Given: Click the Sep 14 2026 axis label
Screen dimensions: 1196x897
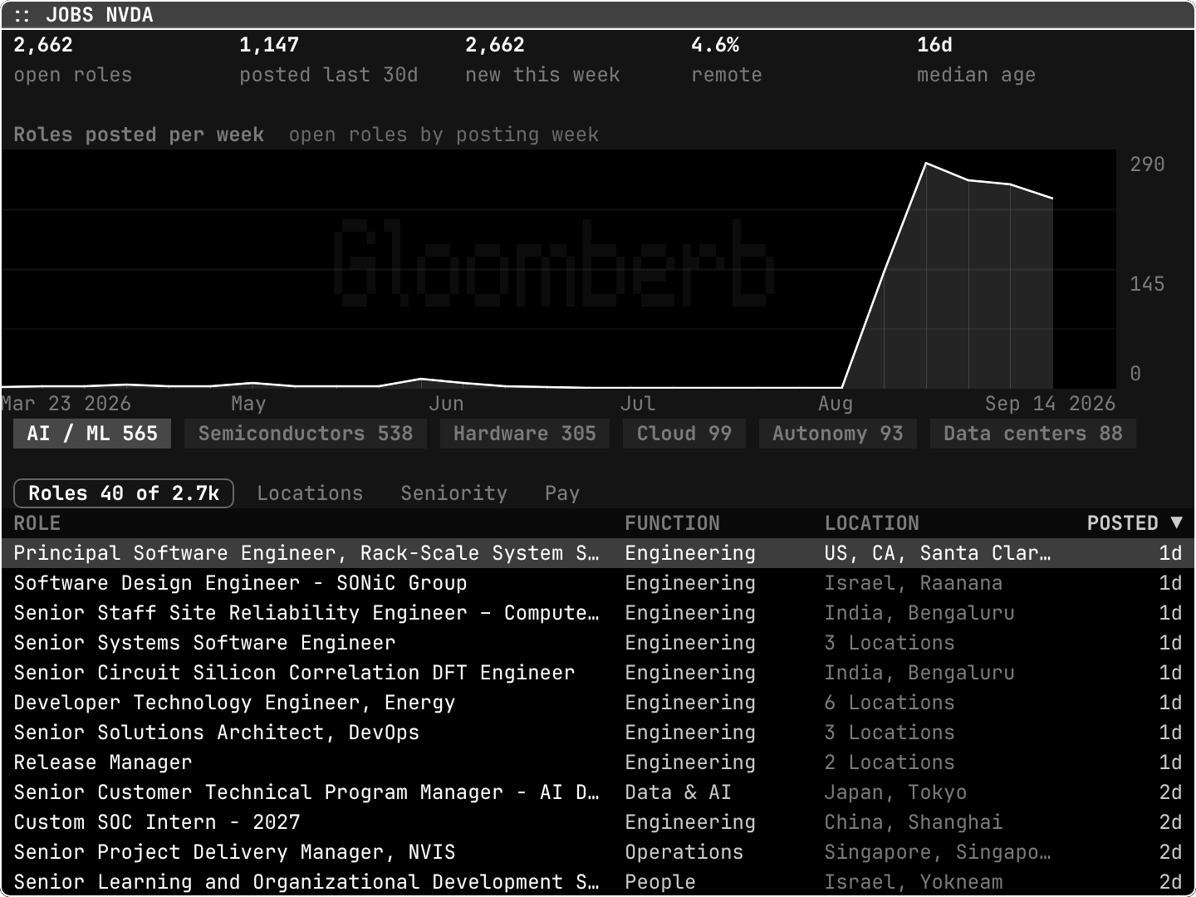Looking at the screenshot, I should coord(1050,404).
